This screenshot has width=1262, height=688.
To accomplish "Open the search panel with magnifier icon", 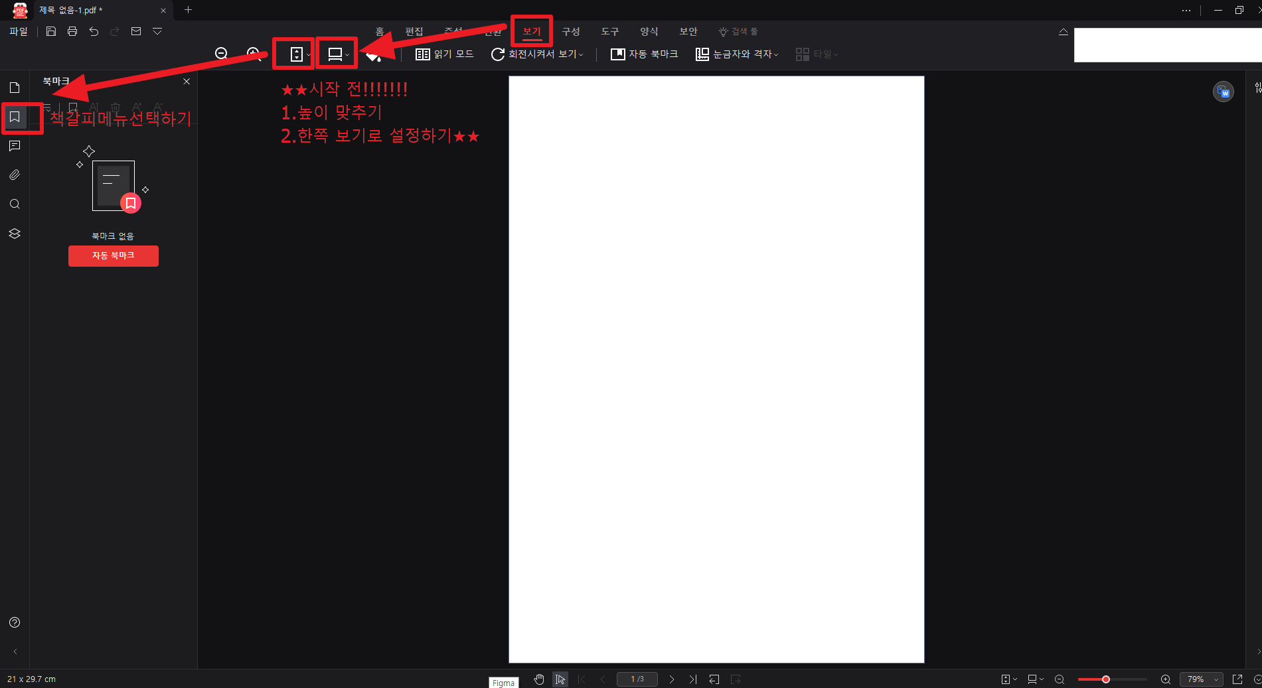I will (x=15, y=204).
